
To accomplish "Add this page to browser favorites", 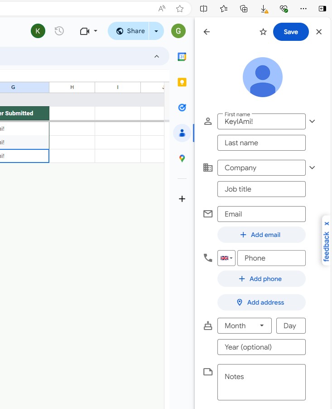I will click(180, 9).
